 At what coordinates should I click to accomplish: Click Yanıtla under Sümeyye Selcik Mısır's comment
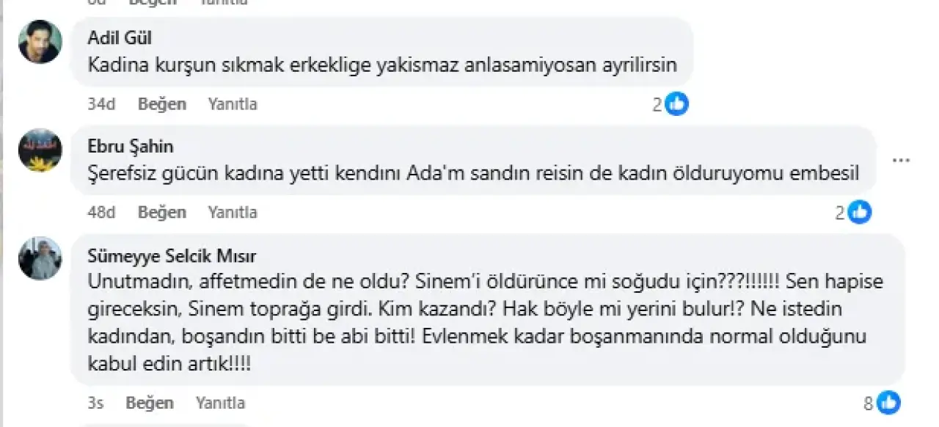click(220, 403)
